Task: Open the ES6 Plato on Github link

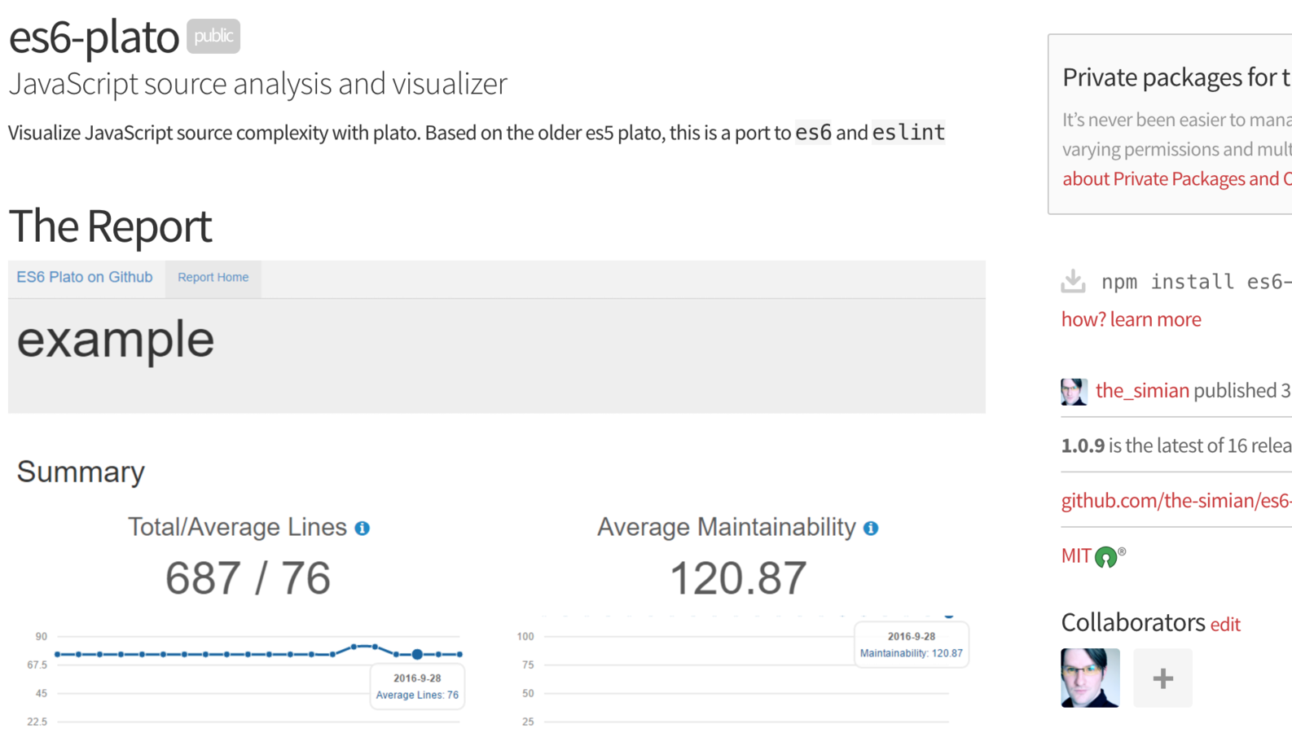Action: (x=85, y=277)
